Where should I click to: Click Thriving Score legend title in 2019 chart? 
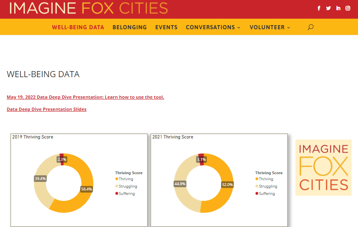tap(129, 173)
